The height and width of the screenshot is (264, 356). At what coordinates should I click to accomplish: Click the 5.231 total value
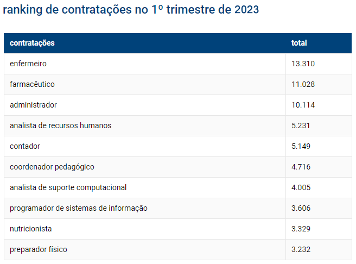tap(301, 125)
